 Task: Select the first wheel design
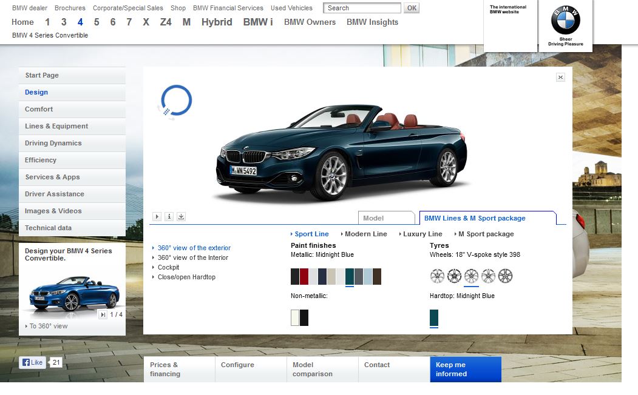[x=437, y=276]
